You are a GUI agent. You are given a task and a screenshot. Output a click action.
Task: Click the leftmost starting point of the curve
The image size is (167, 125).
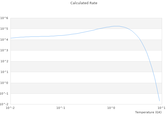11,38
